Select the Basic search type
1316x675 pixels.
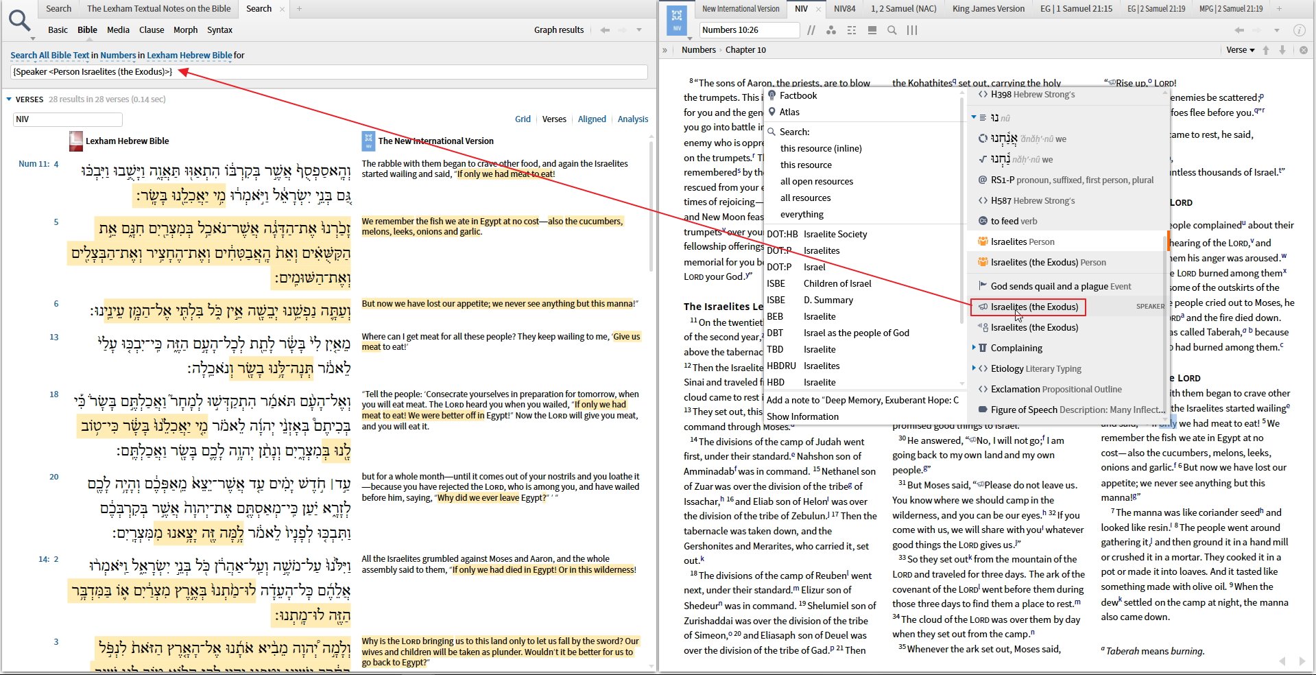pyautogui.click(x=58, y=30)
